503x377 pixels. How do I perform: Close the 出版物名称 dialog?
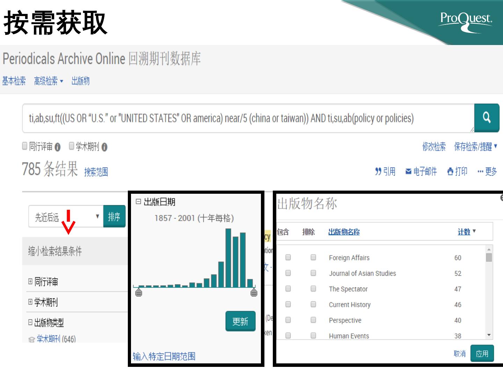[502, 198]
